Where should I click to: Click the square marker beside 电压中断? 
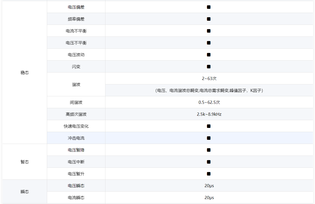[209, 162]
